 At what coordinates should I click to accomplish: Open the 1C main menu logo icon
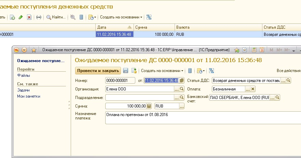16,50
